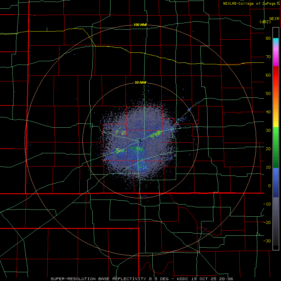Image resolution: width=281 pixels, height=281 pixels.
Task: Click the -30 value on dBZ scale
Action: tap(267, 241)
